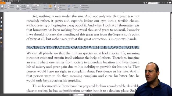Open the Attachments panel in the sidebar
The height and width of the screenshot is (96, 172).
tap(1, 34)
